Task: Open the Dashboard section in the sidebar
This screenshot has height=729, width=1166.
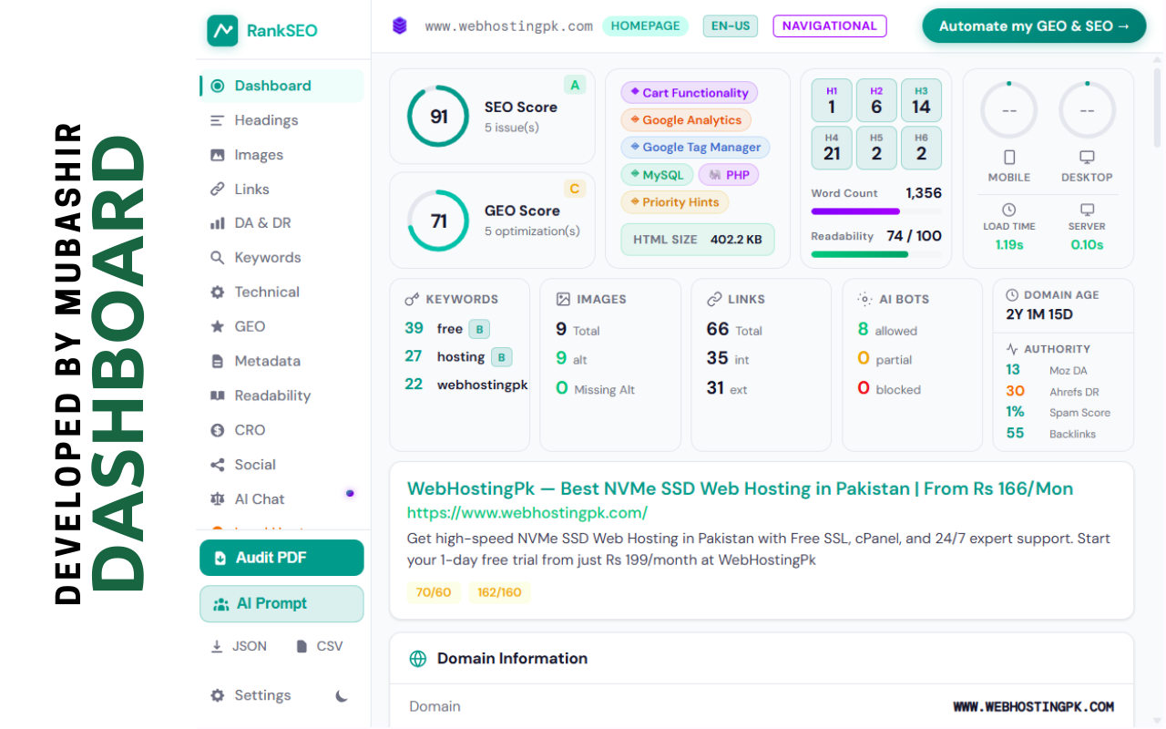Action: click(281, 86)
